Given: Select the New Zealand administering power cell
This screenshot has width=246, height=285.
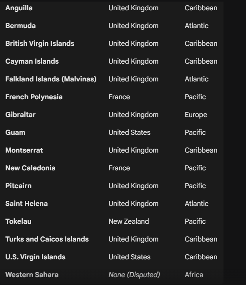Looking at the screenshot, I should click(129, 221).
